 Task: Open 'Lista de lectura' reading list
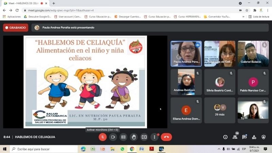point(259,17)
